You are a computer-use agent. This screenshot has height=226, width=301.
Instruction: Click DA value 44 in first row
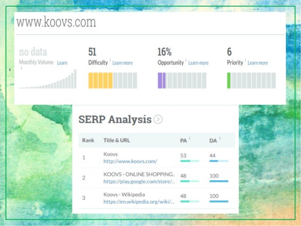click(212, 156)
